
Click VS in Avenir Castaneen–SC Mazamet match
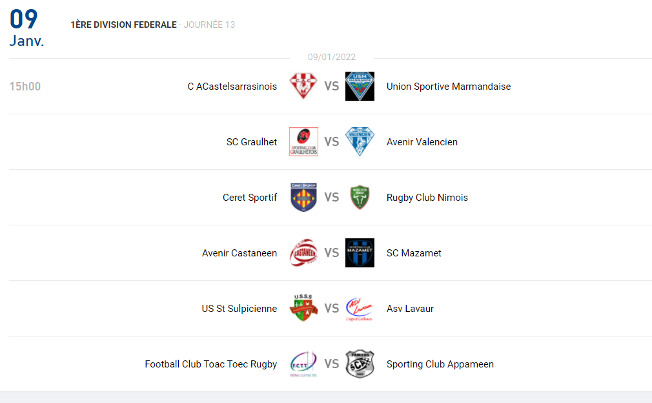tap(331, 253)
